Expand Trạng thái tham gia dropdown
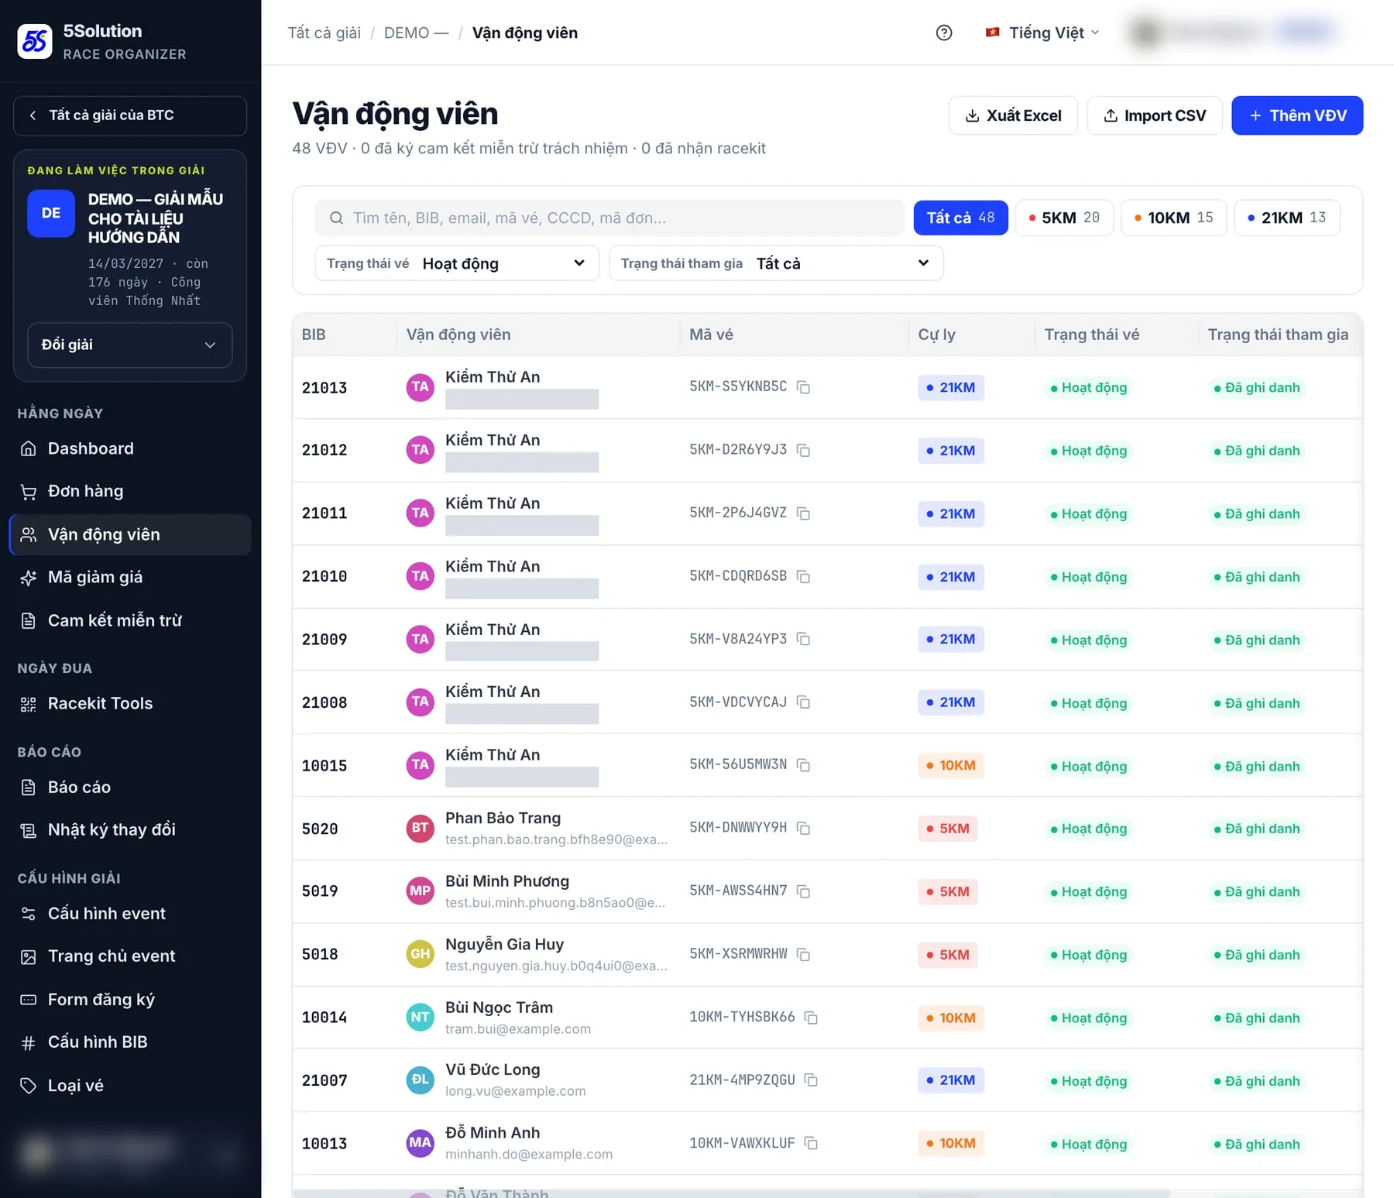This screenshot has height=1198, width=1394. tap(776, 263)
